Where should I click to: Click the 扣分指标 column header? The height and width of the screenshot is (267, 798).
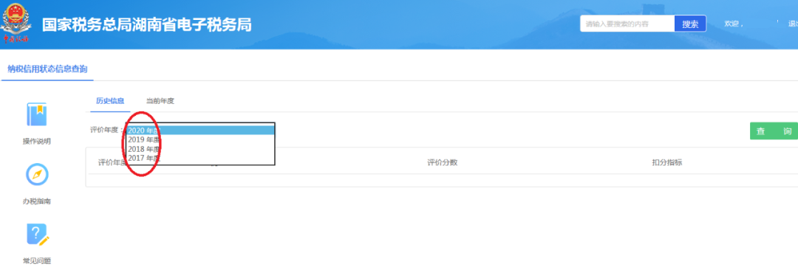[x=666, y=162]
